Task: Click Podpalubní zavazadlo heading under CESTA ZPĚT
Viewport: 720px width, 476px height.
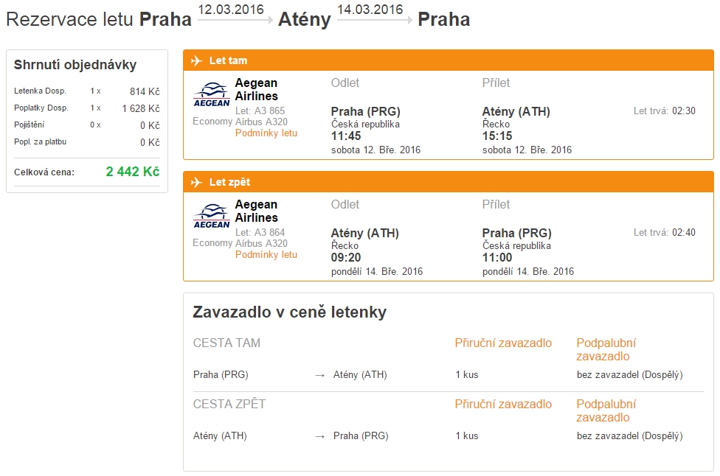Action: click(606, 411)
